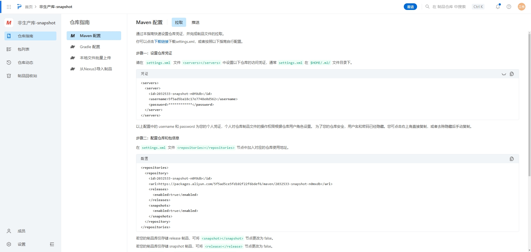Open 成员 in the sidebar
The width and height of the screenshot is (531, 252).
(30, 231)
